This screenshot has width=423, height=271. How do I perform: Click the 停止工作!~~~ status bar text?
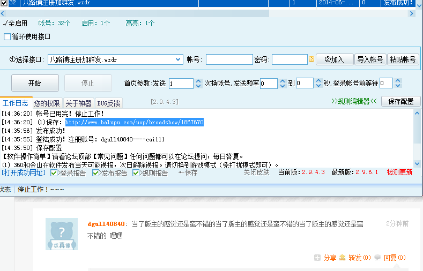pyautogui.click(x=41, y=190)
